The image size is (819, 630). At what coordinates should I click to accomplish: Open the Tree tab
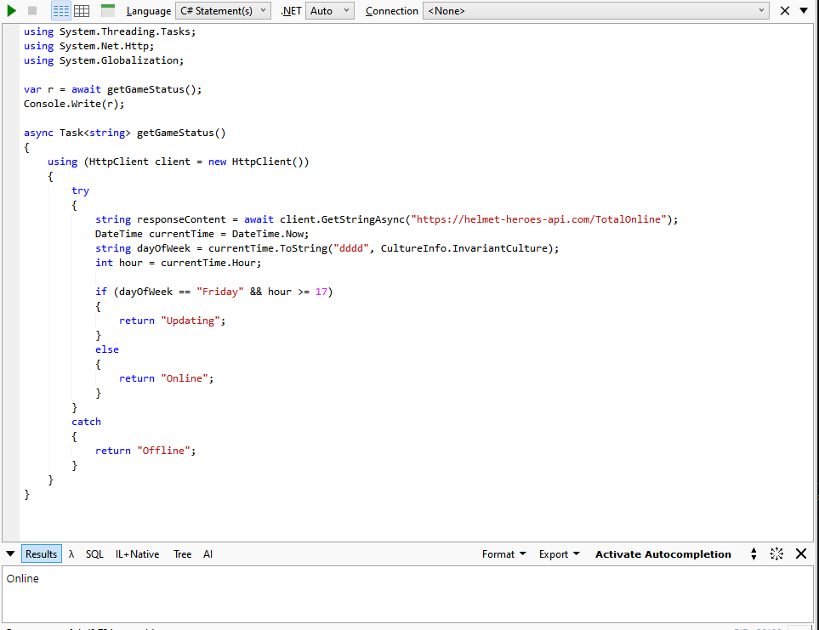coord(182,553)
